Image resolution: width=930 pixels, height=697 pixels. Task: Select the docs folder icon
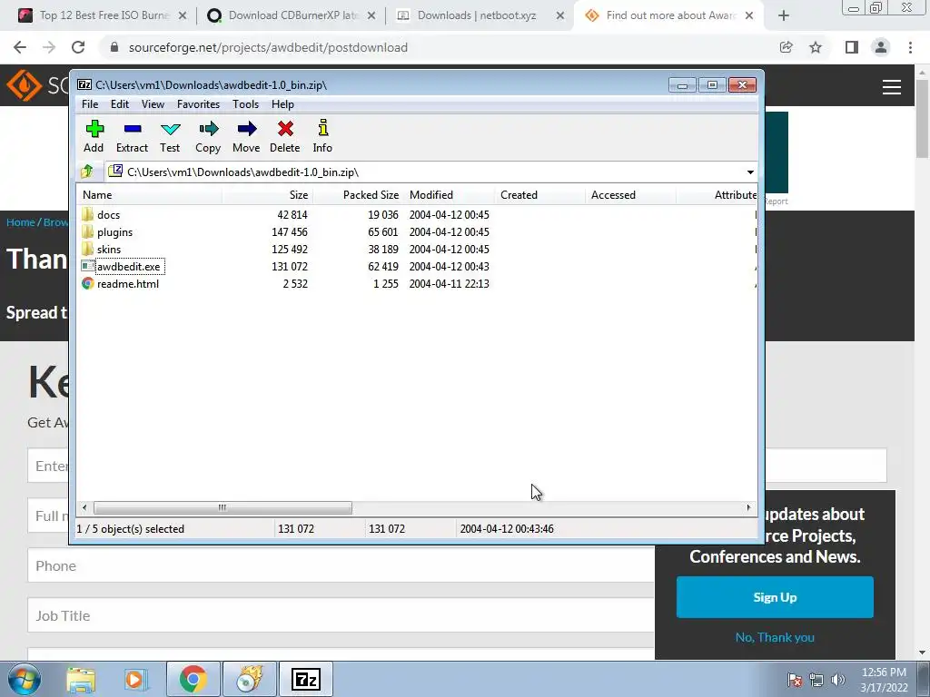pos(88,214)
